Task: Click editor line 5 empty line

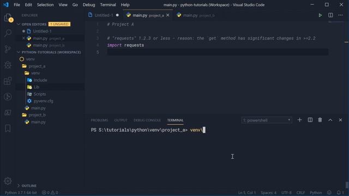Action: point(218,52)
